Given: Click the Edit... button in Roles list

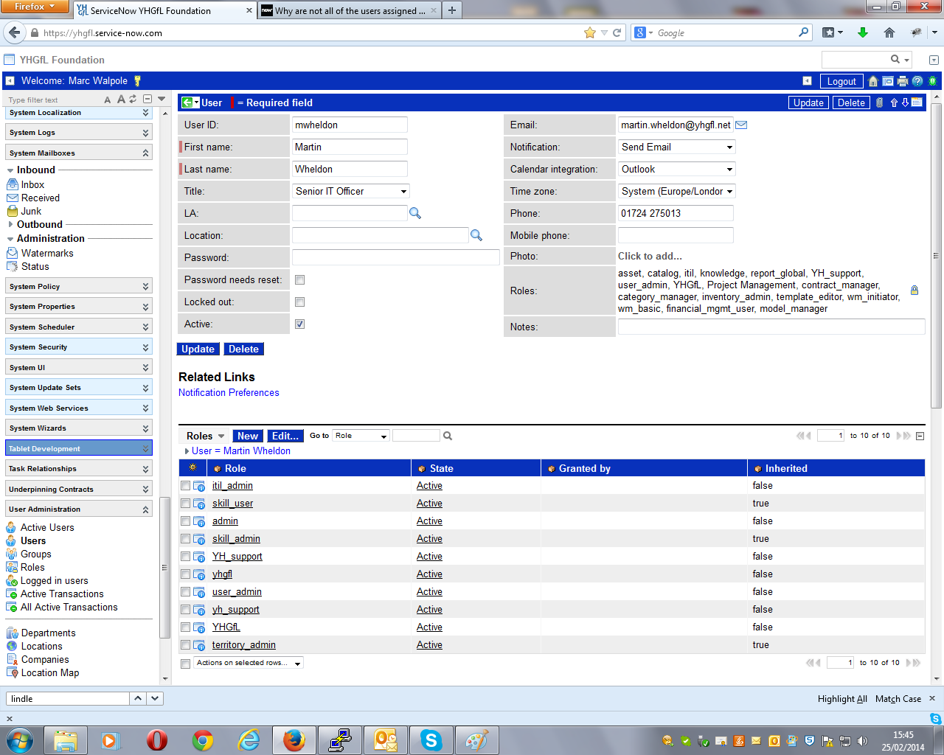Looking at the screenshot, I should tap(285, 436).
